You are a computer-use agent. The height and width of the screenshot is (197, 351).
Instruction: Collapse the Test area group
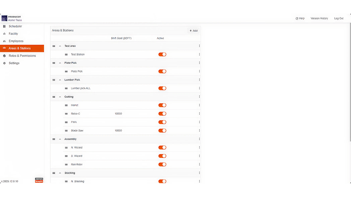point(60,46)
